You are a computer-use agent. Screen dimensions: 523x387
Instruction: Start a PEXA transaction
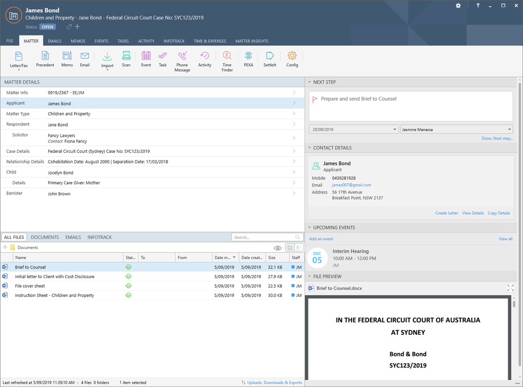248,59
